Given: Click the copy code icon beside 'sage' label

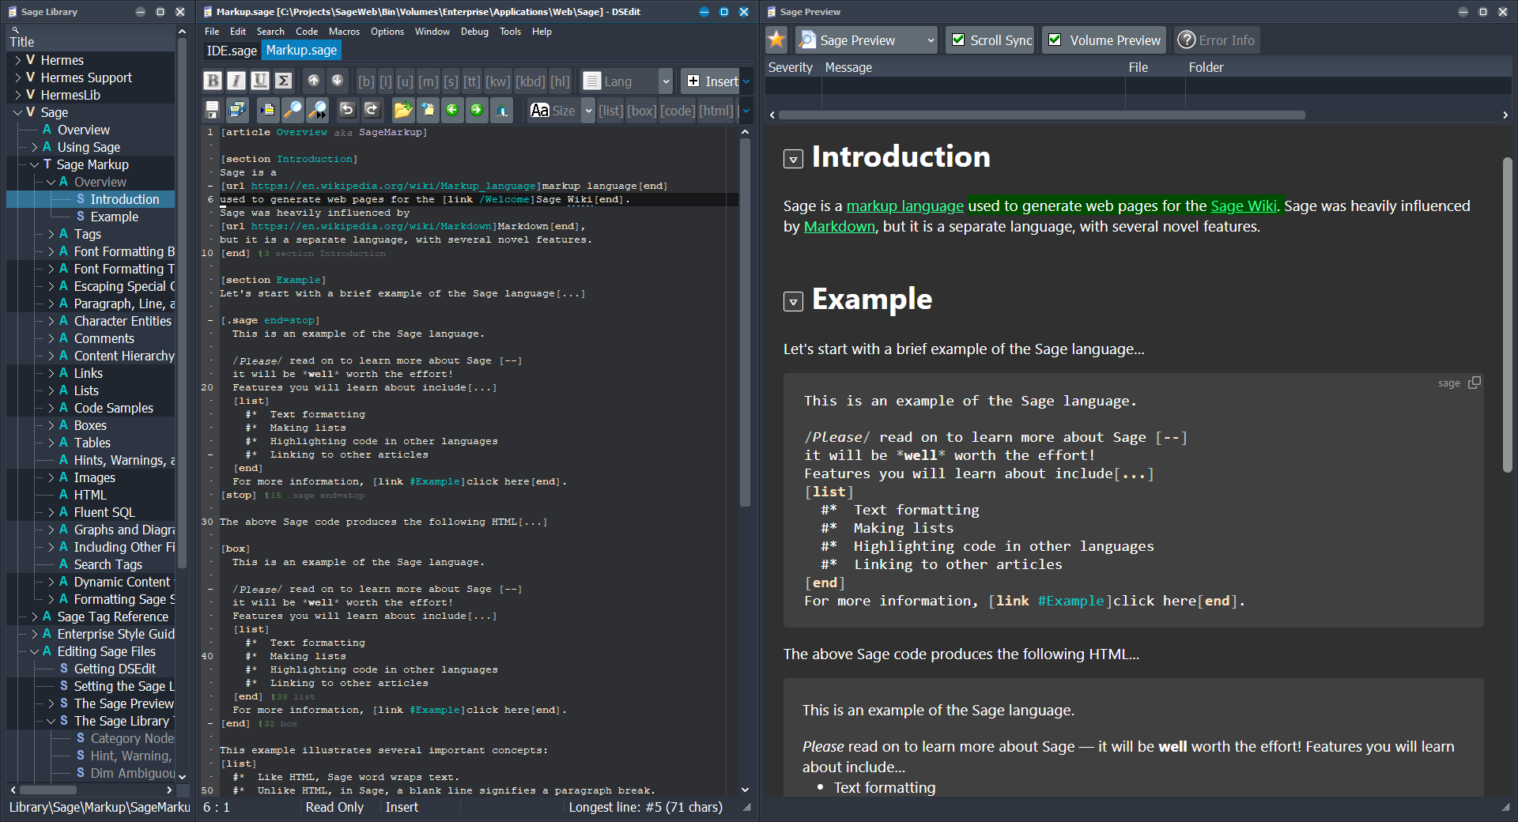Looking at the screenshot, I should 1475,383.
